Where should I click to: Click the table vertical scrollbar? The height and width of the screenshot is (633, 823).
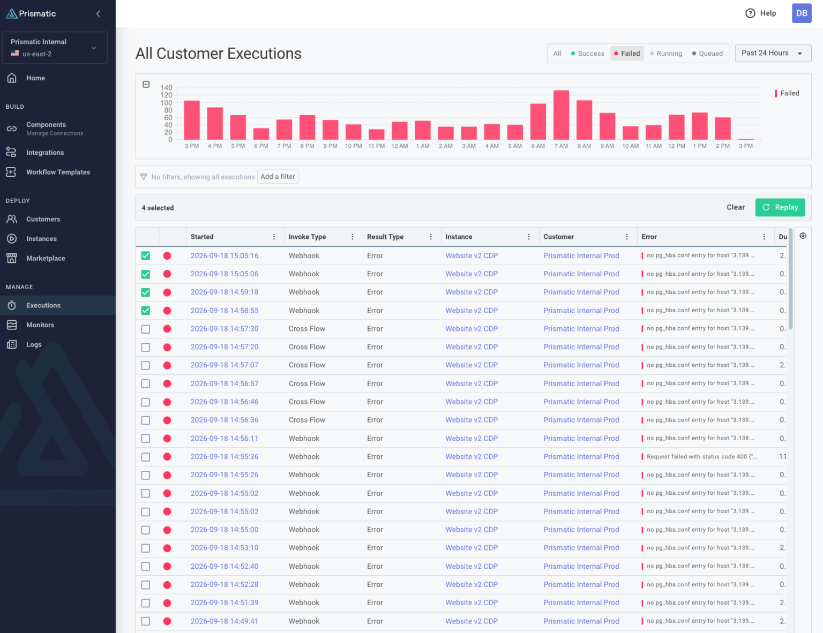coord(791,279)
